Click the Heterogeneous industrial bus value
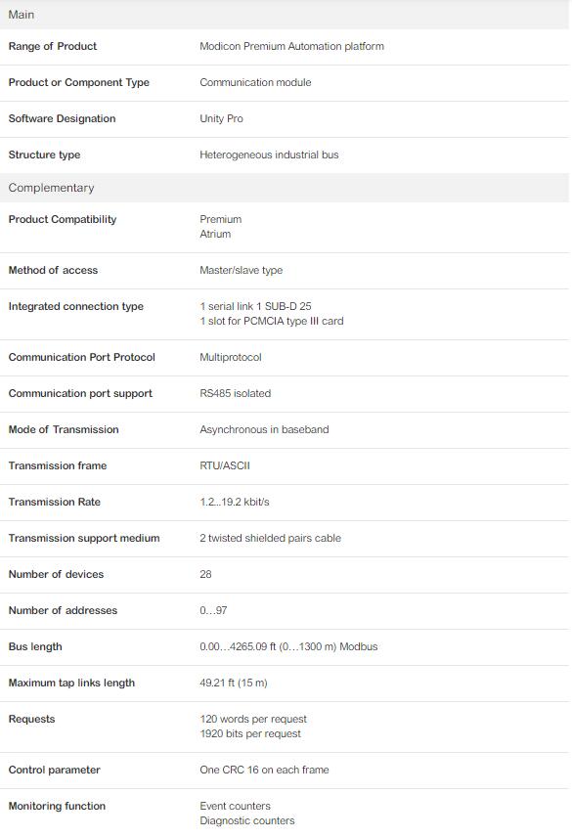This screenshot has width=572, height=838. [269, 155]
